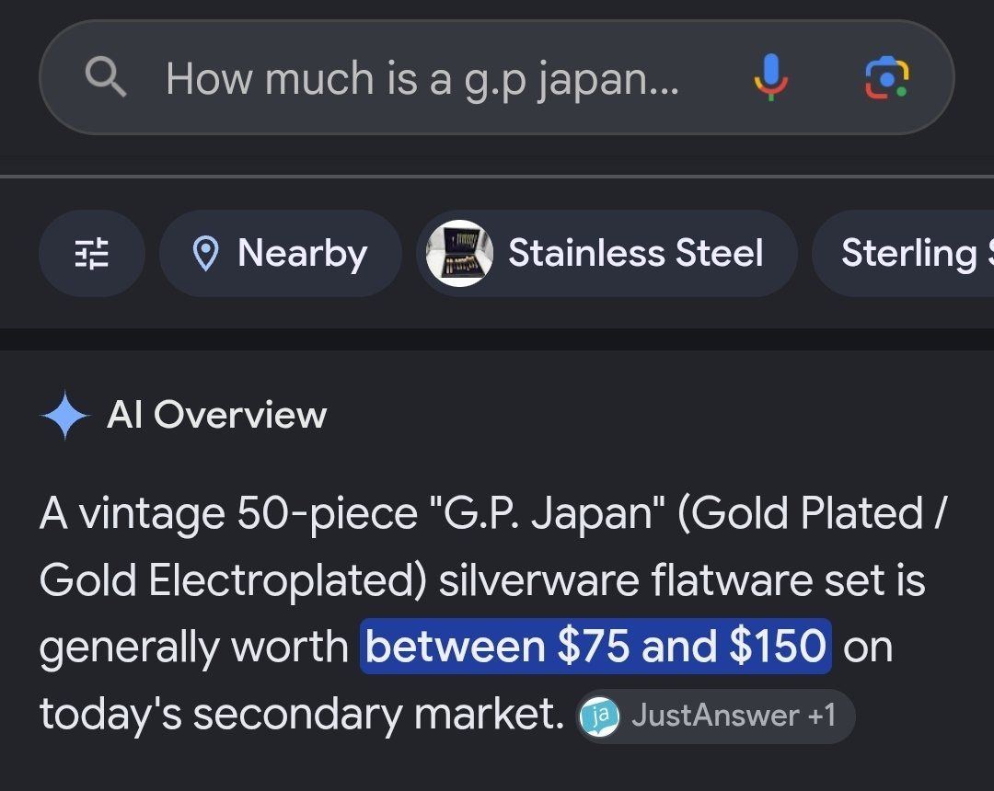The width and height of the screenshot is (994, 791).
Task: Open the search filters sliders icon
Action: (x=92, y=253)
